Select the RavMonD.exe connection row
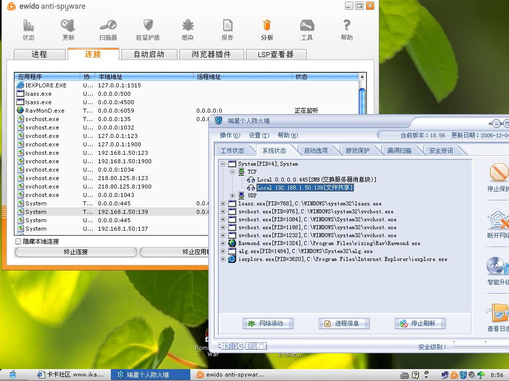Image resolution: width=509 pixels, height=381 pixels. click(x=45, y=111)
